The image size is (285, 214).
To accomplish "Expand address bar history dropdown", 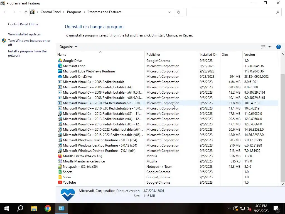I will tap(169, 12).
